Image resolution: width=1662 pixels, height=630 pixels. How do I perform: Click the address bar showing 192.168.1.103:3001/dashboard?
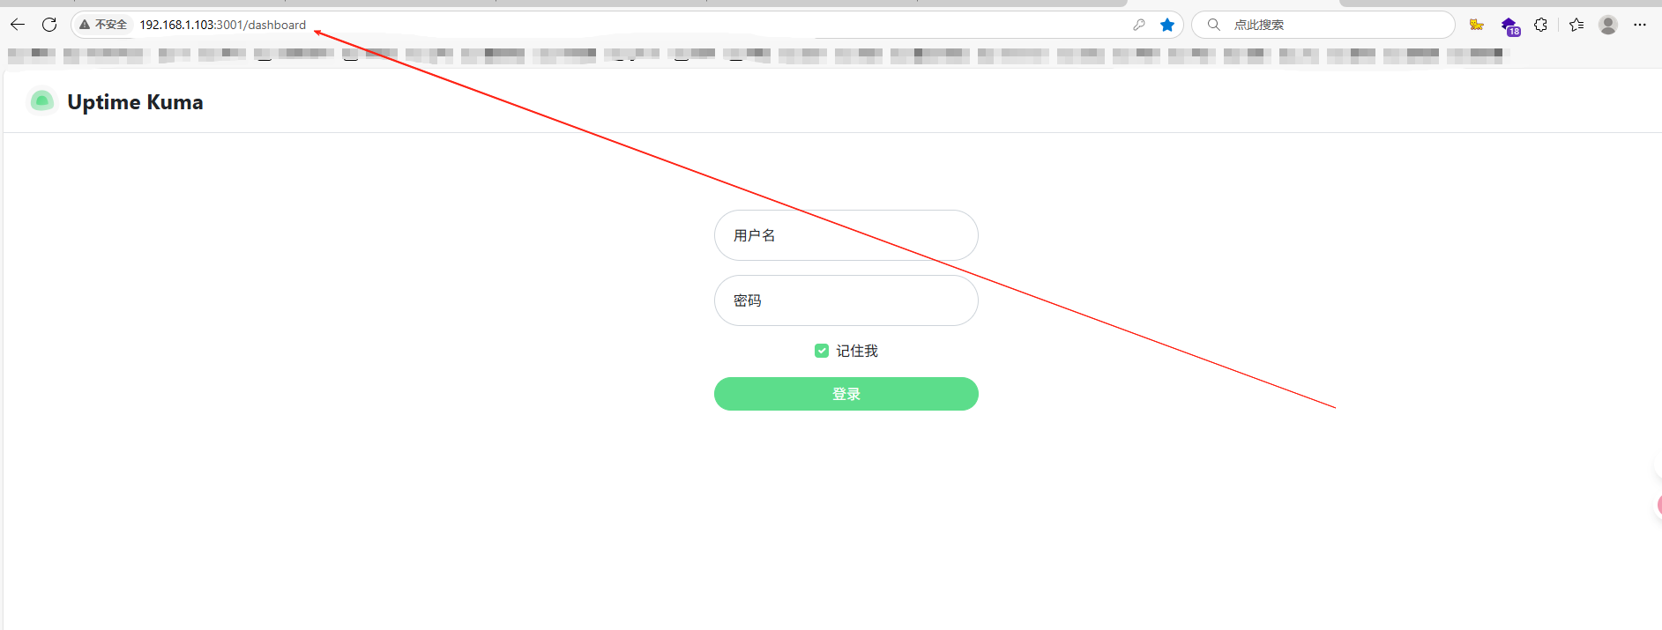click(x=223, y=25)
